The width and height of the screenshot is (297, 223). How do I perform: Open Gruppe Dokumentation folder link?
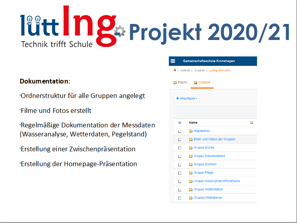(x=209, y=156)
